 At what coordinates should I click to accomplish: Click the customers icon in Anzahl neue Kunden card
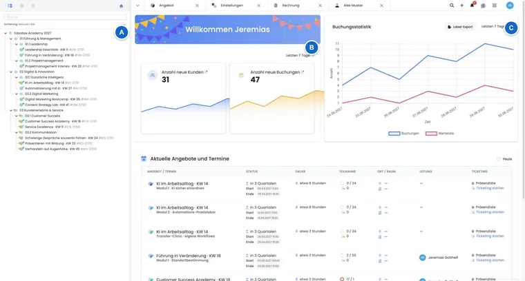(x=153, y=75)
